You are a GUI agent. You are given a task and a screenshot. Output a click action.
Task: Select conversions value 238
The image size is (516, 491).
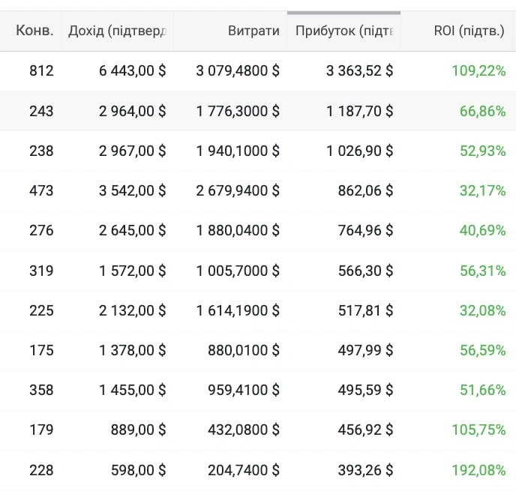tap(41, 151)
